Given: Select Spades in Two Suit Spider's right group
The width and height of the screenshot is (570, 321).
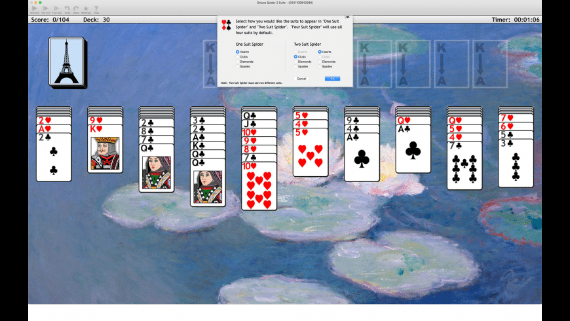Looking at the screenshot, I should 325,67.
